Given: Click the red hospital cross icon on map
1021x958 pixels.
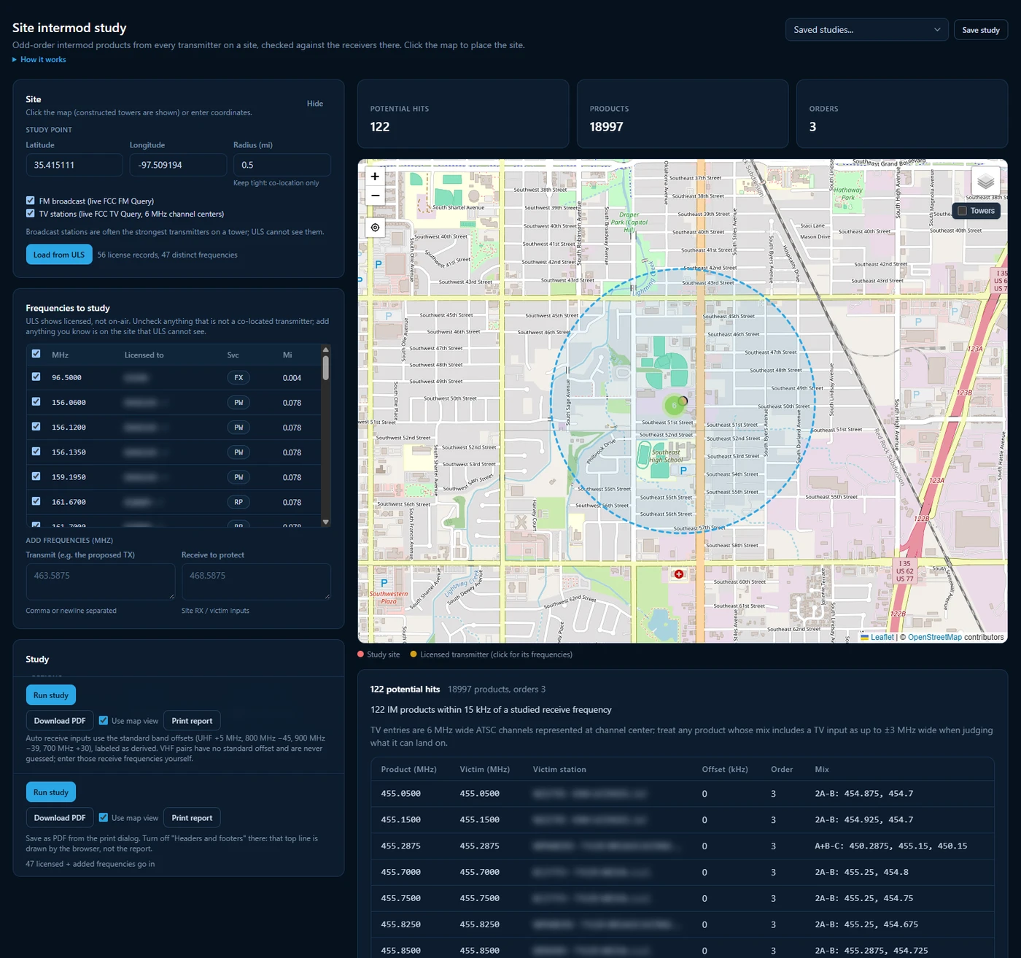Looking at the screenshot, I should click(x=679, y=574).
